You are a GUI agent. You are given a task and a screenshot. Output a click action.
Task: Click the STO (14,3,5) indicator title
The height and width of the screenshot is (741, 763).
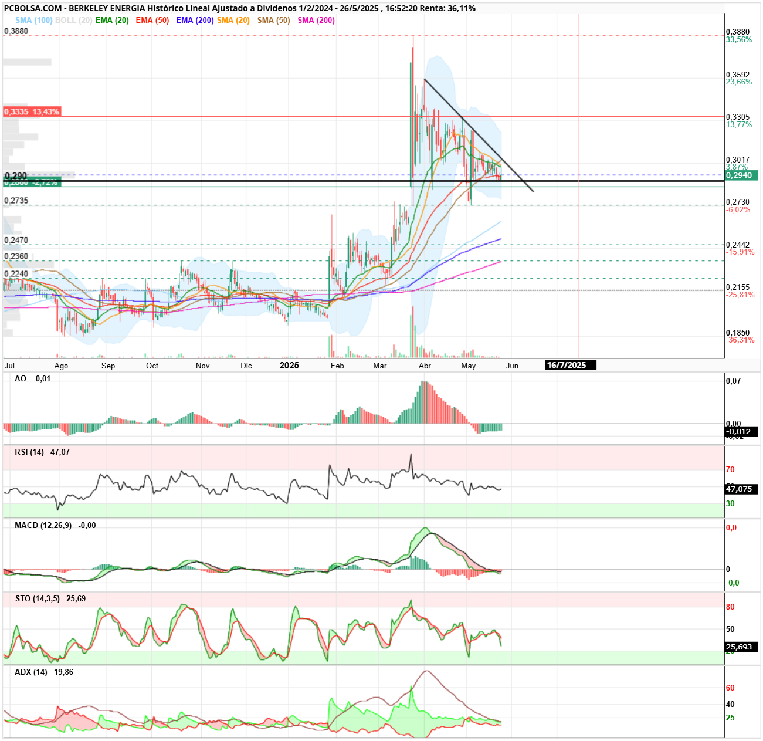coord(37,599)
